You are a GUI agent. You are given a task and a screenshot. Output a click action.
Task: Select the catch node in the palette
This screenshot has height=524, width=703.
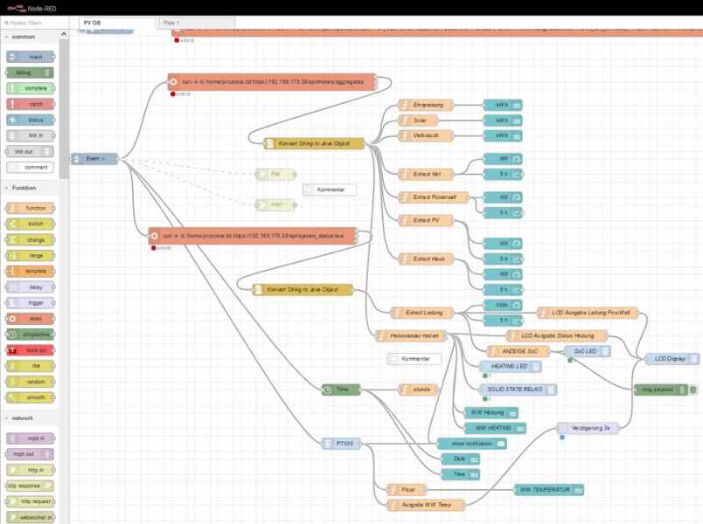point(31,104)
